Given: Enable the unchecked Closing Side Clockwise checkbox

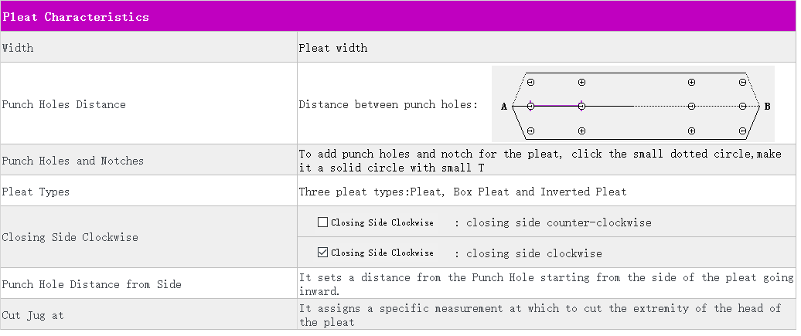Looking at the screenshot, I should tap(323, 222).
